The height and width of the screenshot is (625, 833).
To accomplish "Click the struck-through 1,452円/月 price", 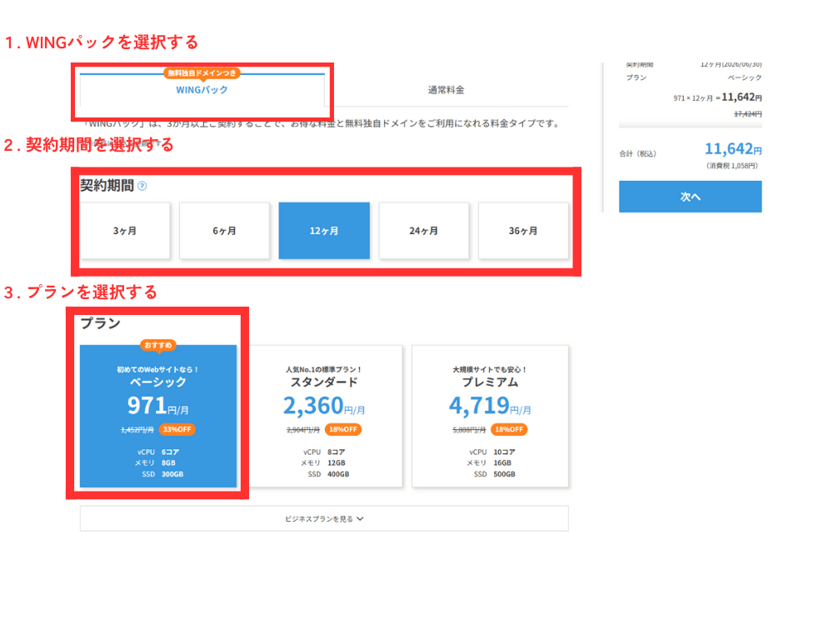I will tap(137, 429).
